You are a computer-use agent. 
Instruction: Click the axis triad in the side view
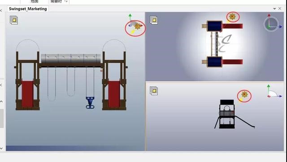(x=274, y=91)
